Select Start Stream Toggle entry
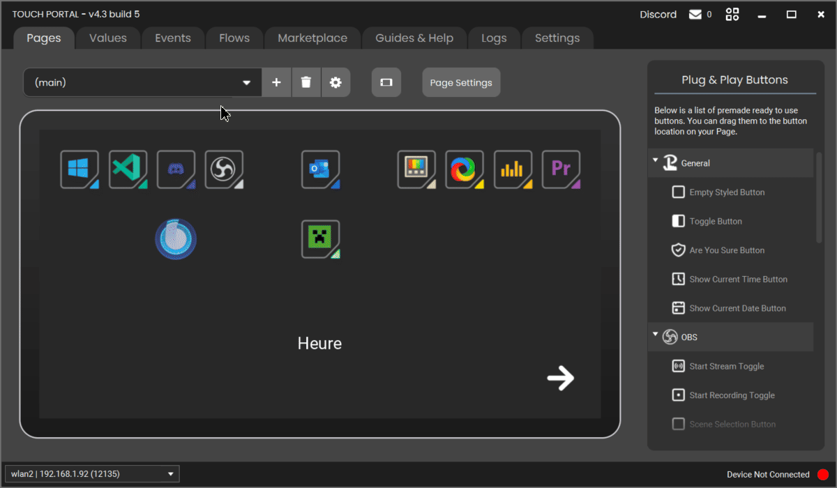 coord(731,366)
